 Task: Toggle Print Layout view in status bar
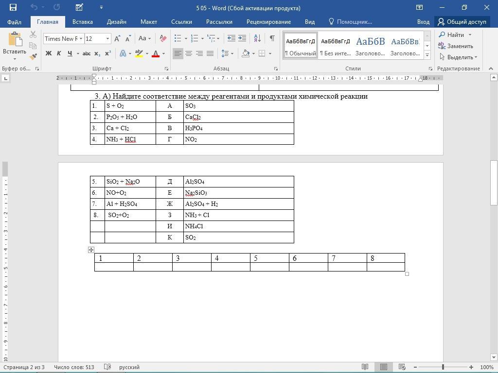383,367
